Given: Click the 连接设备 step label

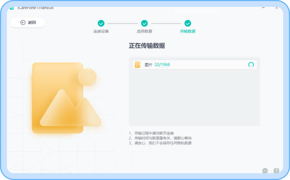Looking at the screenshot, I should (x=101, y=31).
